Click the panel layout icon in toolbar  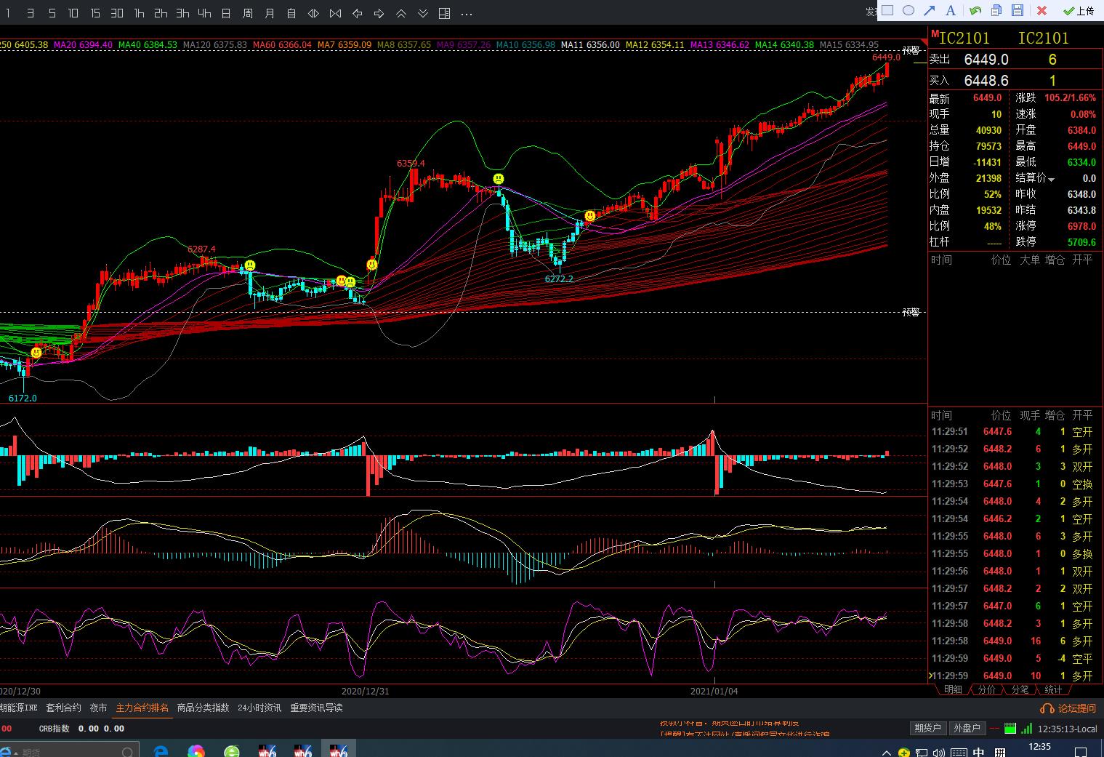445,13
